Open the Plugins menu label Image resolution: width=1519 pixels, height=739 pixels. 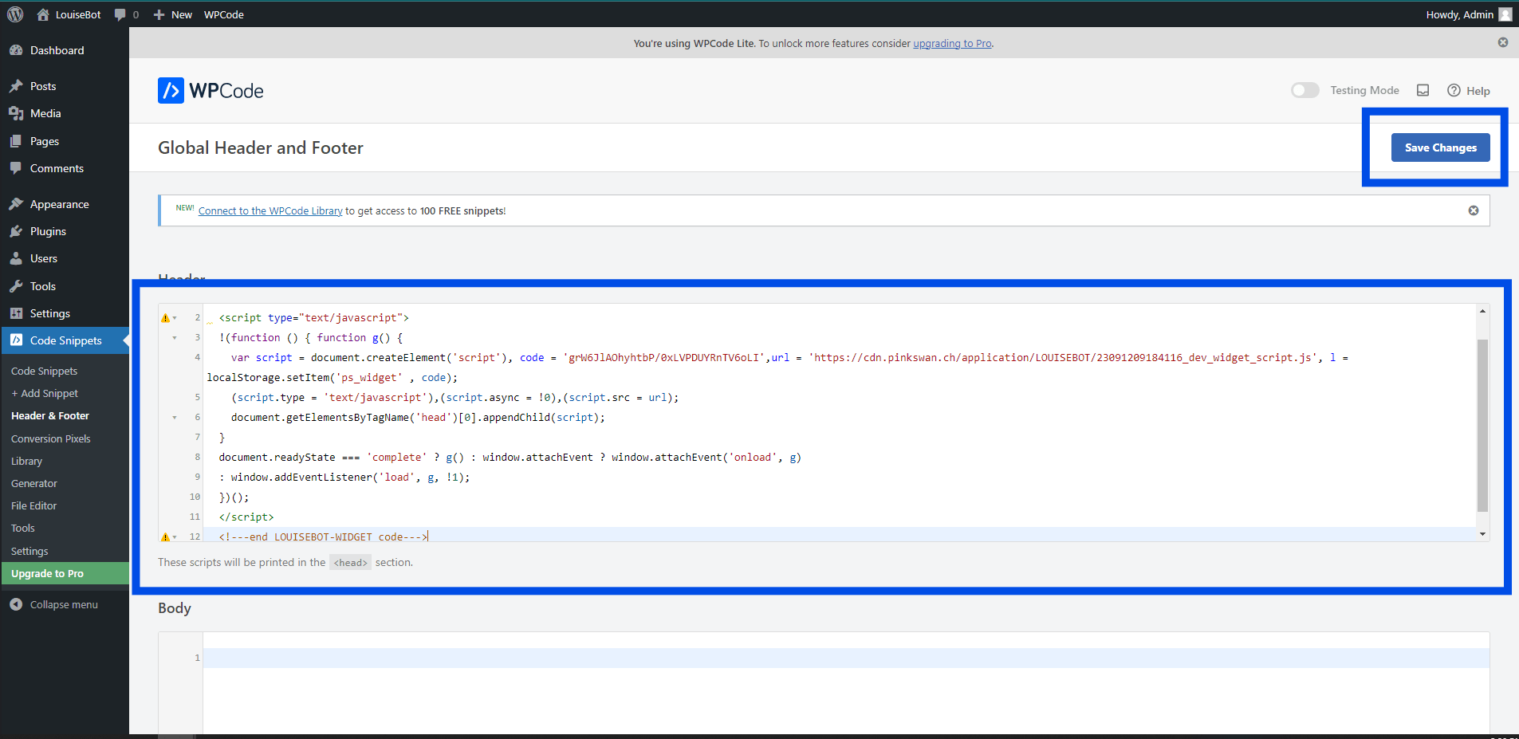tap(48, 231)
